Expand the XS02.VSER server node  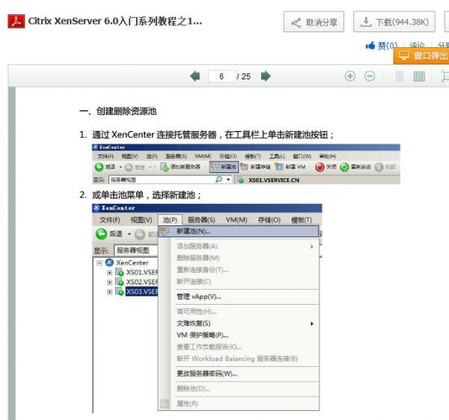tap(109, 282)
